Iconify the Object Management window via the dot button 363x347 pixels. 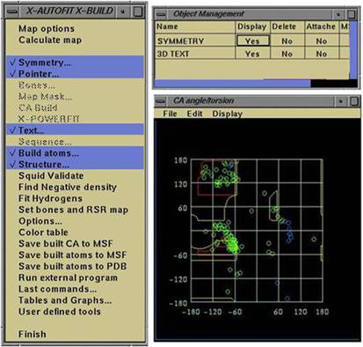click(x=338, y=14)
